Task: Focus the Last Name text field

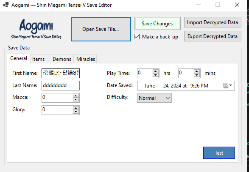Action: click(x=61, y=85)
